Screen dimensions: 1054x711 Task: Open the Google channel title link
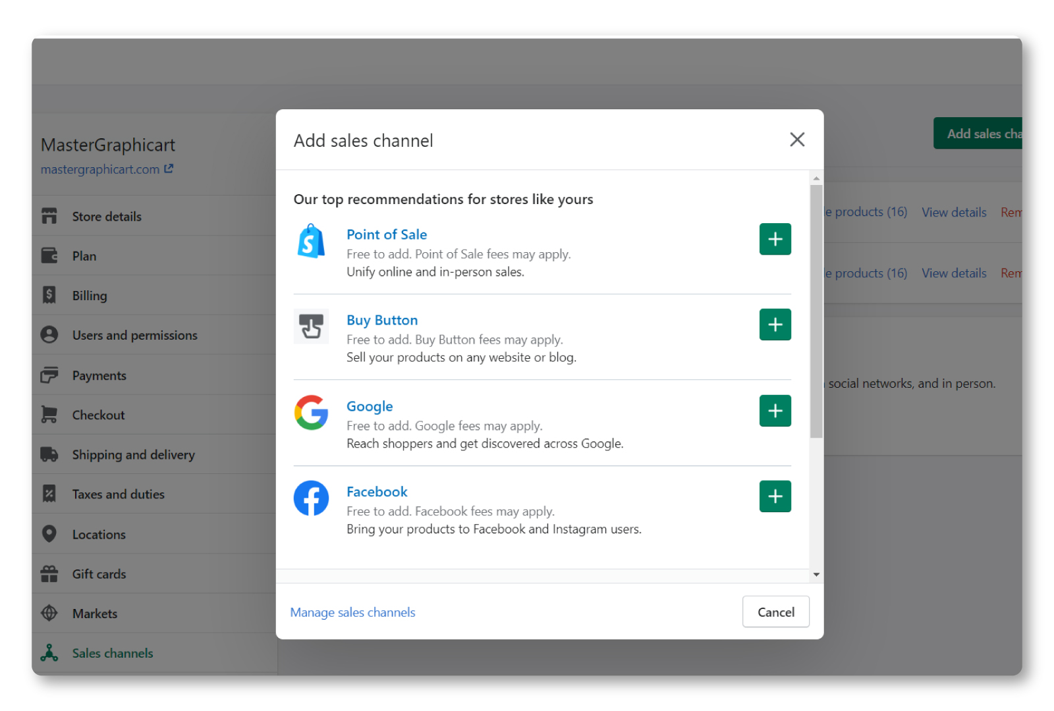(x=370, y=406)
